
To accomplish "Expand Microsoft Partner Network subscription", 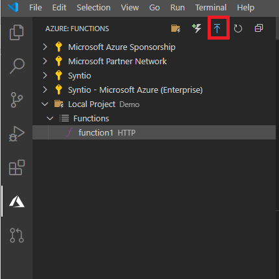I will [45, 61].
